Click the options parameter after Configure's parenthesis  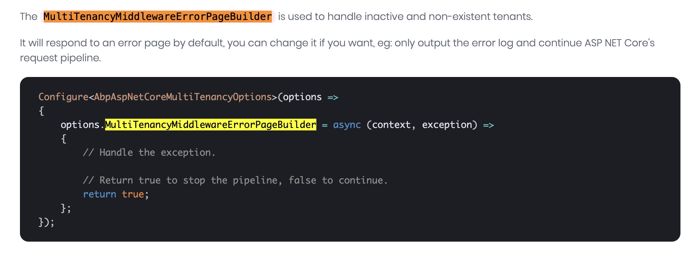302,97
